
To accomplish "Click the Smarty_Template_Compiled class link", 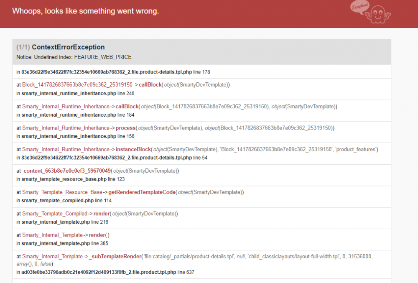I will [x=55, y=213].
